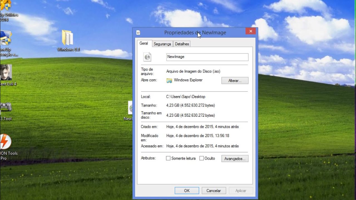This screenshot has width=356, height=200.
Task: Click the Cancelar button
Action: (214, 191)
